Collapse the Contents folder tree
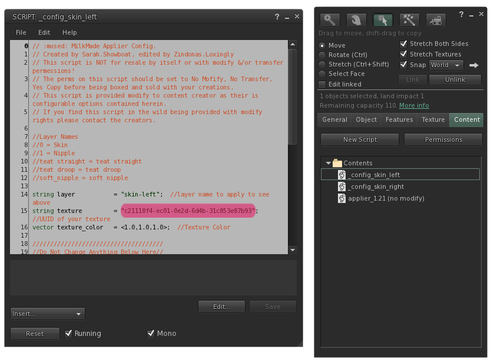This screenshot has height=363, width=494. coord(328,163)
